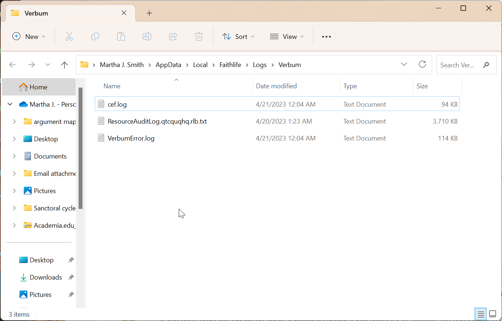Switch to Details view layout icon

click(481, 314)
